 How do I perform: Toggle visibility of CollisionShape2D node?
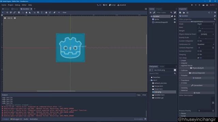tap(175, 22)
